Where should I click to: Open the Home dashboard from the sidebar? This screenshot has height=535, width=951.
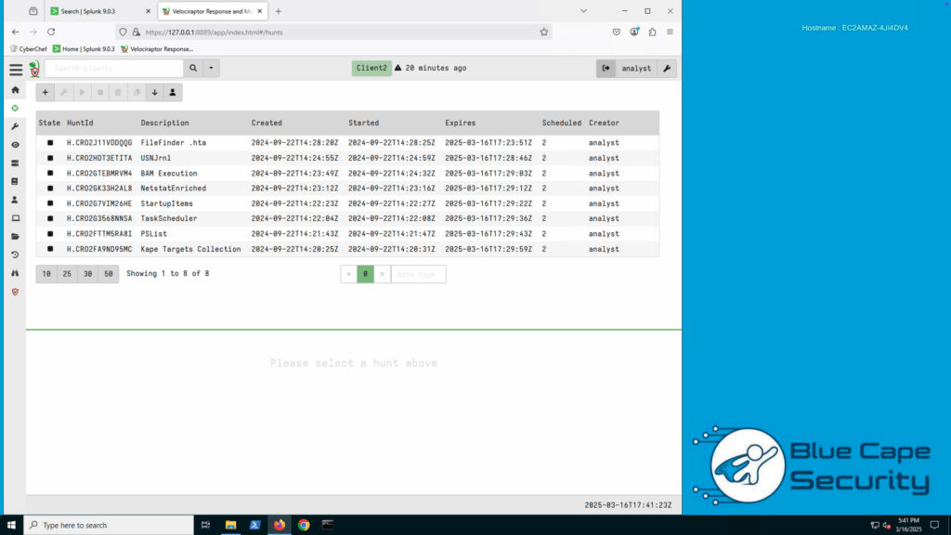(15, 90)
